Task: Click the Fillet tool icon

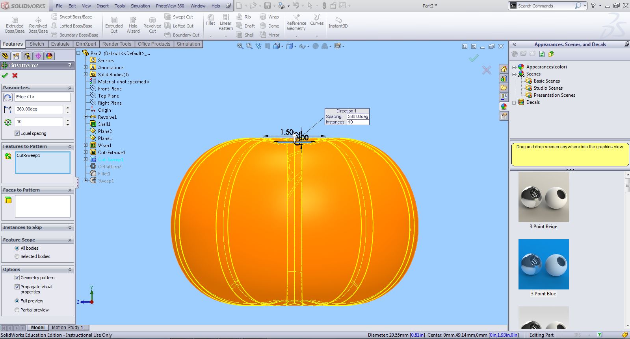Action: click(210, 20)
